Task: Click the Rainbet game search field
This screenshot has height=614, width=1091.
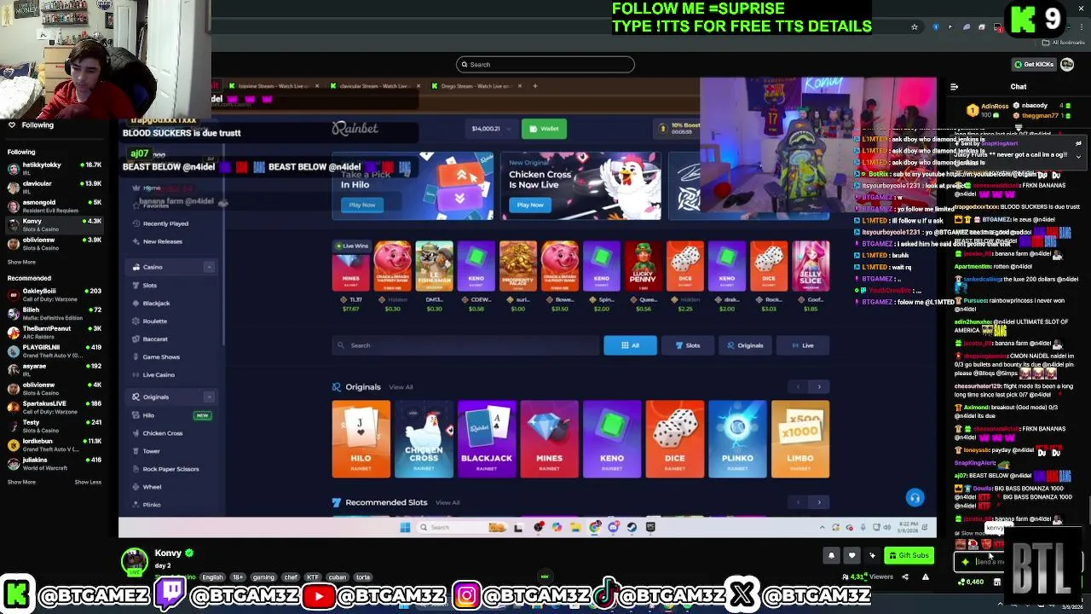Action: (x=466, y=345)
